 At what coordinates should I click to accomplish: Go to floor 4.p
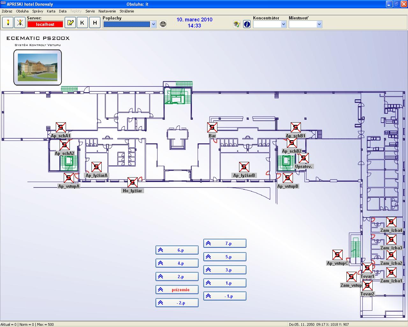177,263
